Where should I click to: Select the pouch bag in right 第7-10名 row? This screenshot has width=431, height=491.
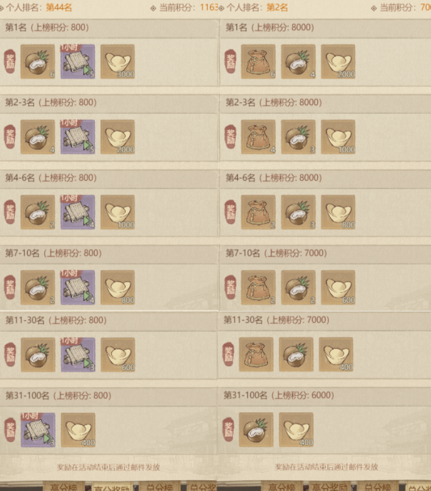pos(258,287)
